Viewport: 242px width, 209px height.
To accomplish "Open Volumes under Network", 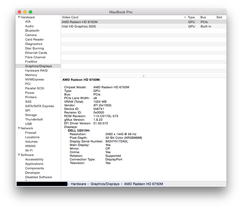I will click(31, 142).
